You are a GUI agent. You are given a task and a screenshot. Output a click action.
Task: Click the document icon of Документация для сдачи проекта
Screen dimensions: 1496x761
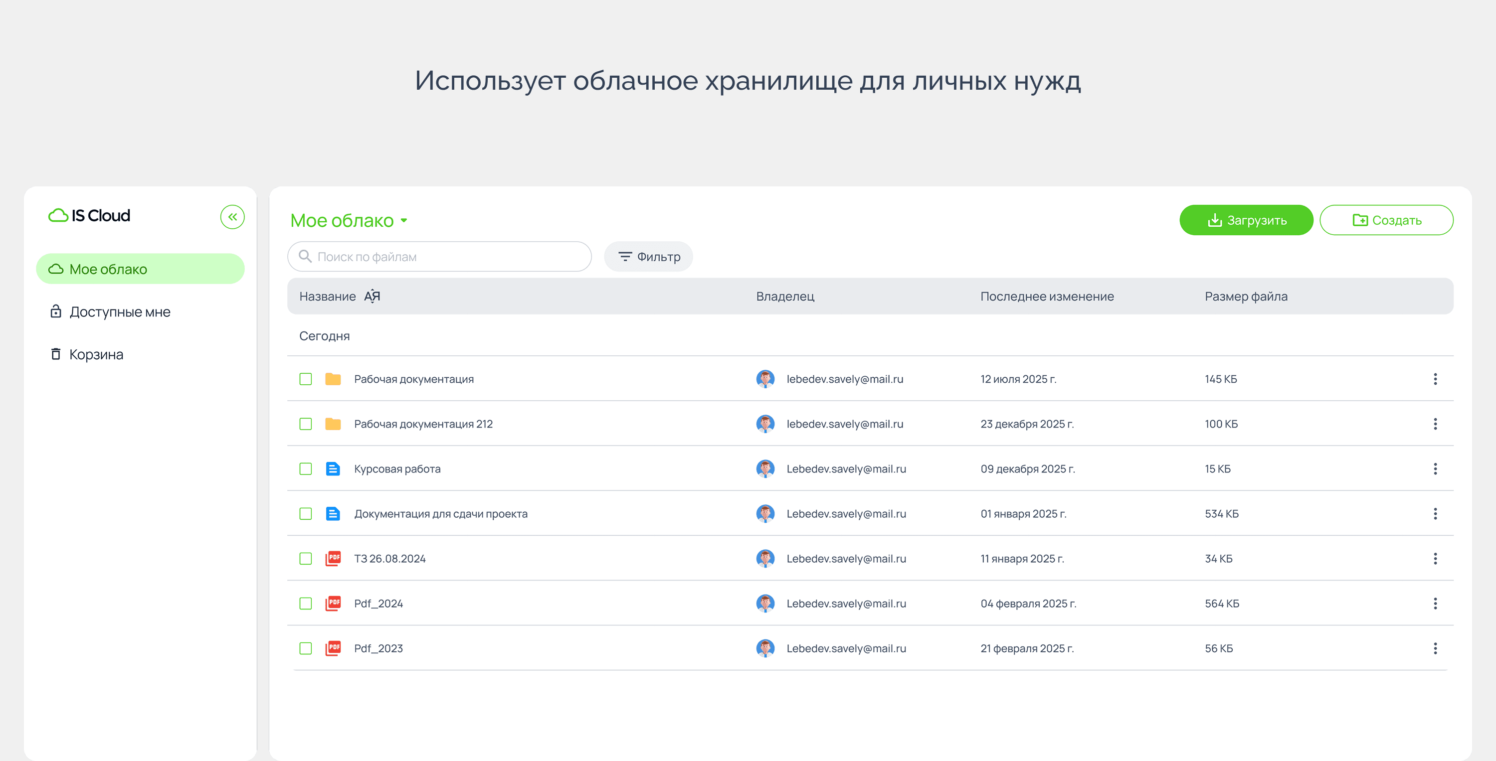[333, 514]
